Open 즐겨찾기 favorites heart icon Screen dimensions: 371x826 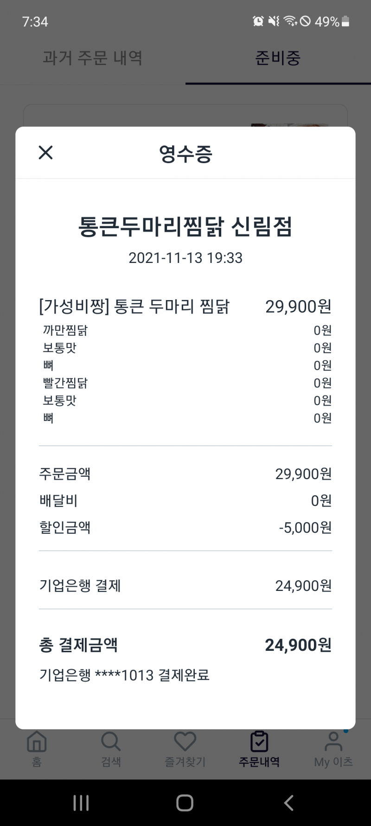click(185, 742)
